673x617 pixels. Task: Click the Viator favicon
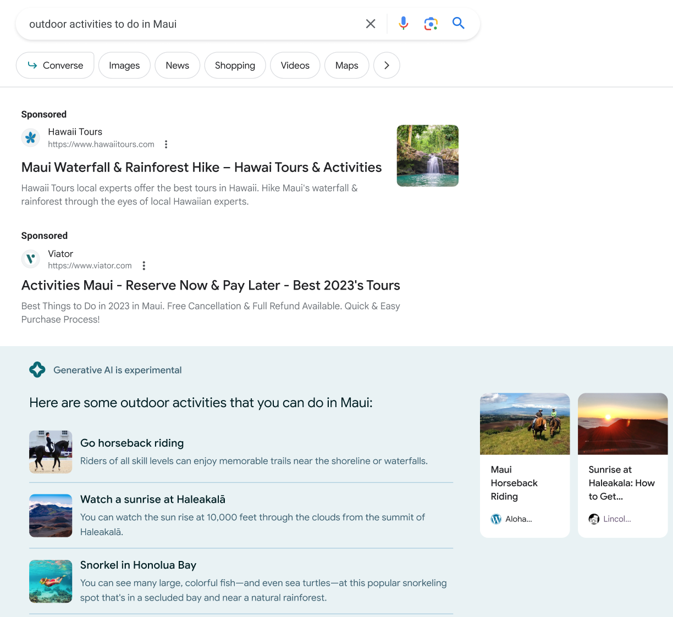coord(31,259)
